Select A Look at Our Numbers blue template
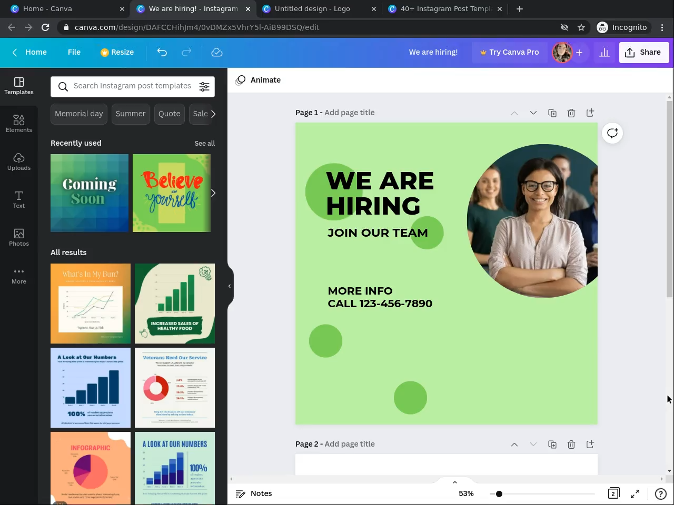 (x=91, y=388)
